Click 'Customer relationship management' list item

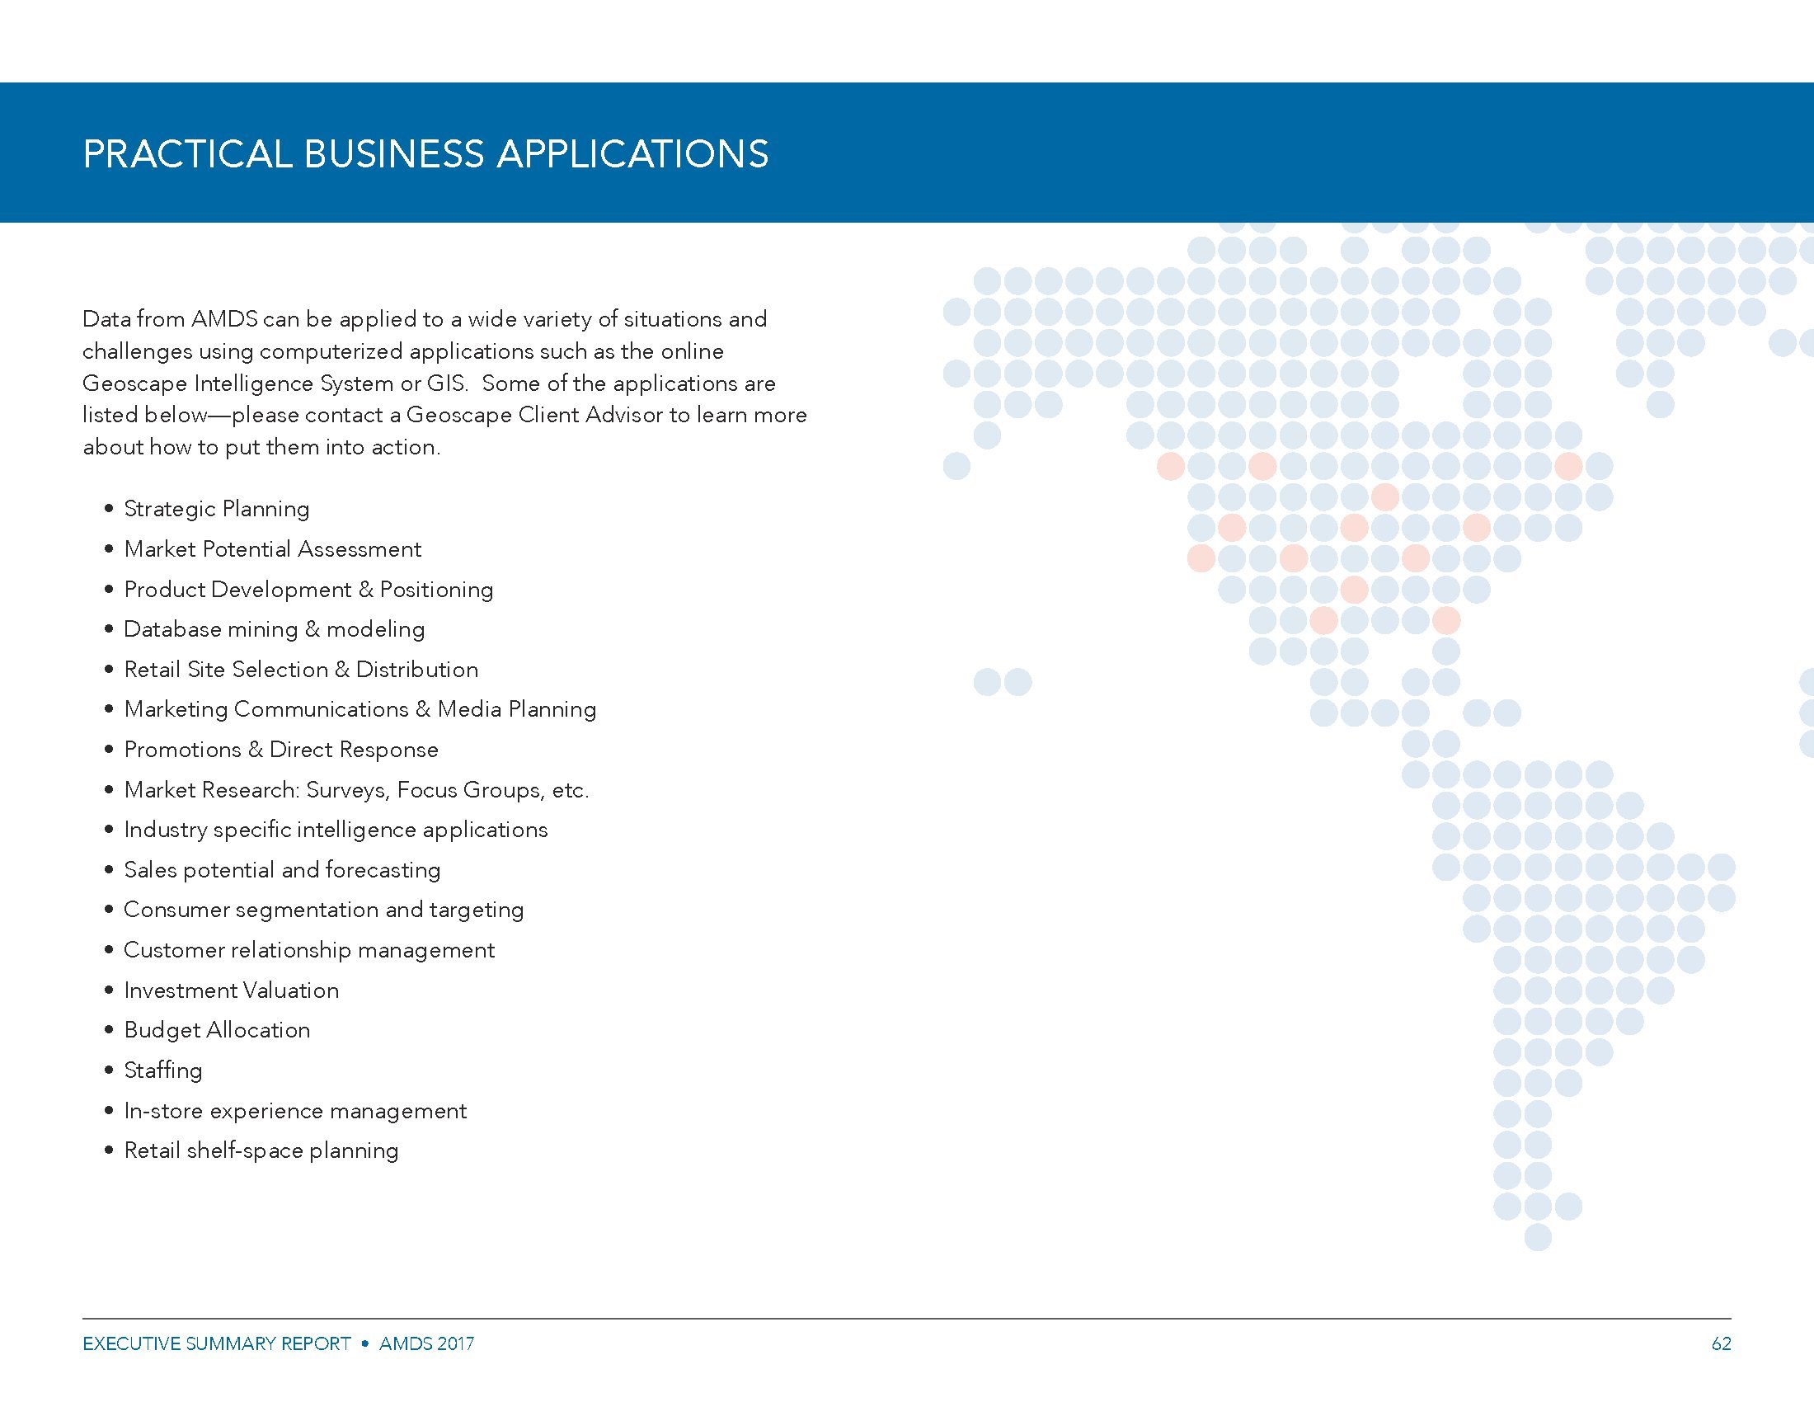309,950
